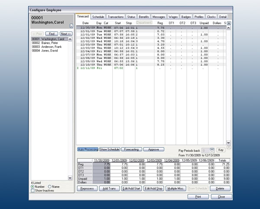The height and width of the screenshot is (209, 260).
Task: Click the arrow icon beside Washington, Carol header
Action: point(71,26)
